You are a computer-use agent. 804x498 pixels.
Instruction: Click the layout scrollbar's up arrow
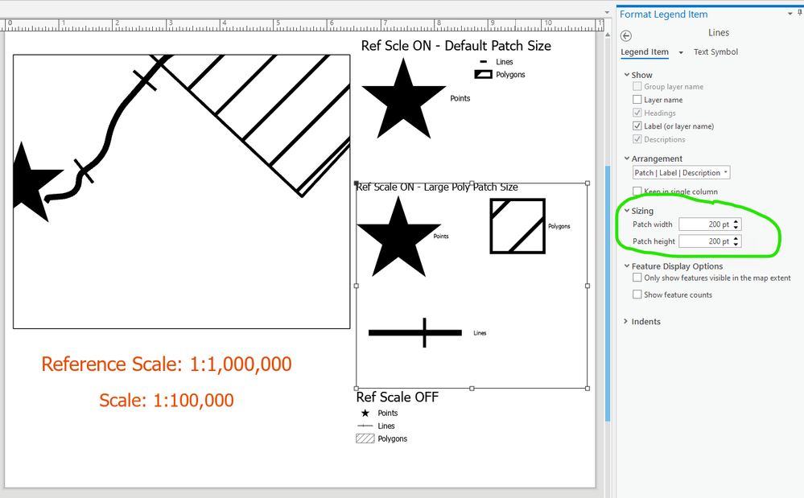click(607, 35)
